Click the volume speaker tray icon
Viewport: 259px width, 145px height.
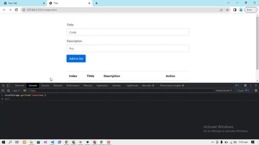[235, 142]
